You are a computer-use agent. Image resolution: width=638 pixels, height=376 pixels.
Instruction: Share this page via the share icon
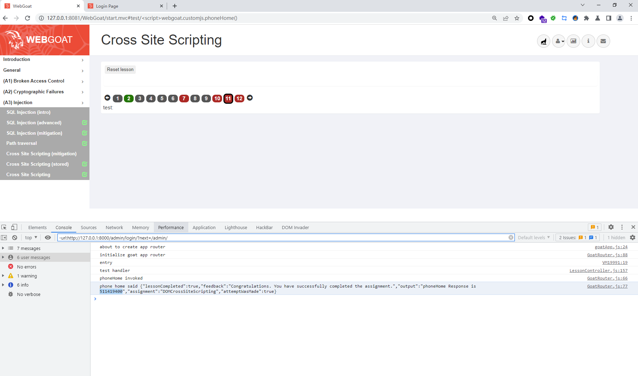pyautogui.click(x=506, y=18)
